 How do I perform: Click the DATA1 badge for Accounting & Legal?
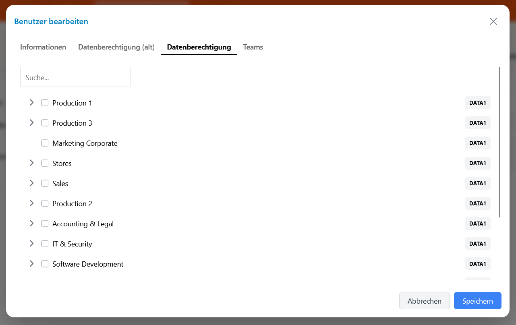[477, 224]
